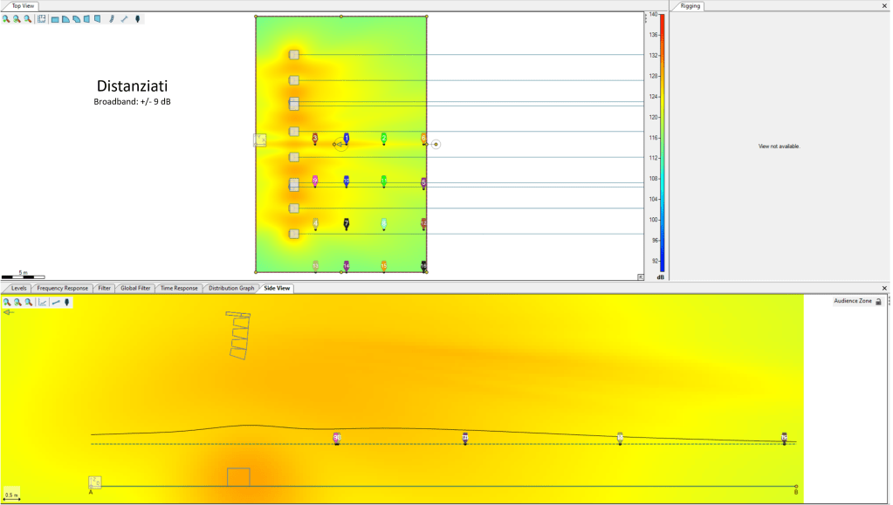Screen dimensions: 893x505
Task: Click the section line icon in Side View toolbar
Action: [55, 303]
